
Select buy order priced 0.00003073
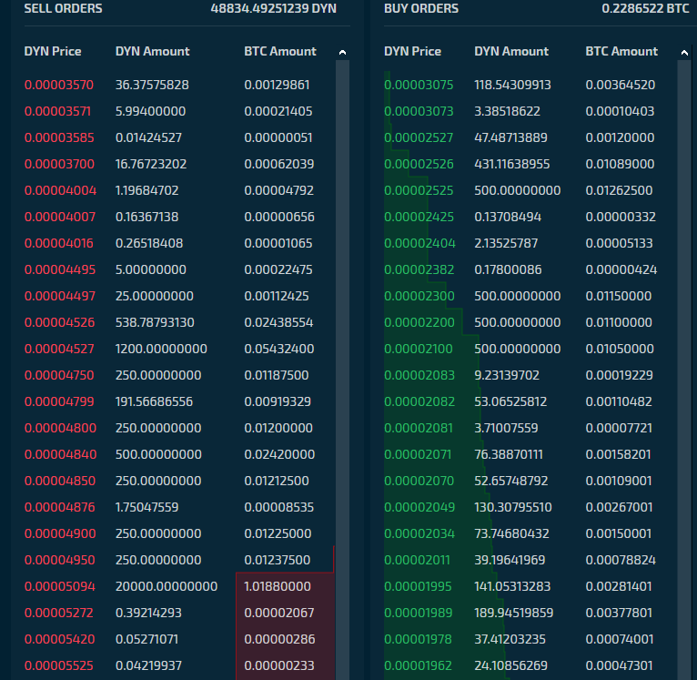point(530,111)
